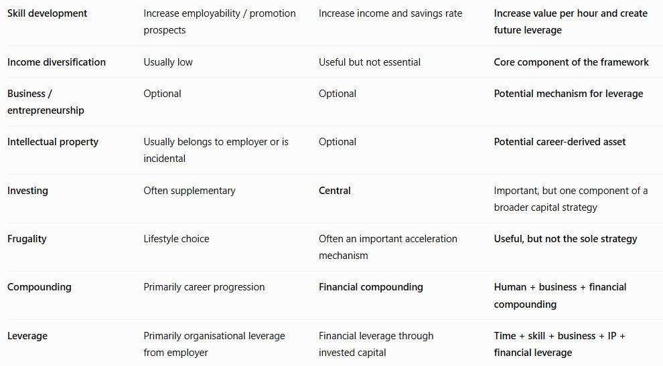Select the 'Leverage' row label
This screenshot has height=366, width=663.
tap(27, 336)
